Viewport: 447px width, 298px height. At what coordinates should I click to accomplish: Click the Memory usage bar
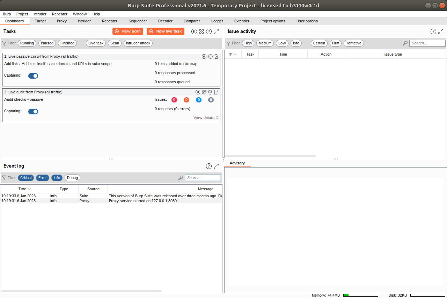tap(361, 296)
